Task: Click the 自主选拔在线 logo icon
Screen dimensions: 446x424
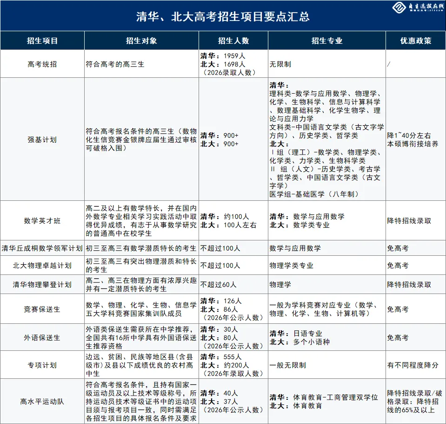Action: pyautogui.click(x=399, y=7)
